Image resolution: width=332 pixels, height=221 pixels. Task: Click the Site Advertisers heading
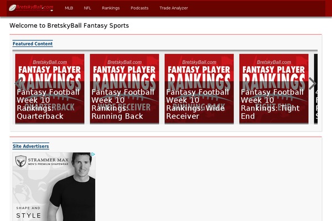pos(30,146)
